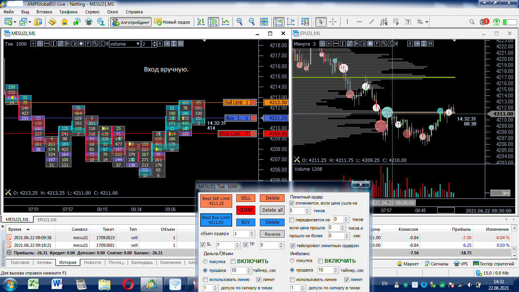
Task: Open the Вставка menu
Action: [x=44, y=12]
